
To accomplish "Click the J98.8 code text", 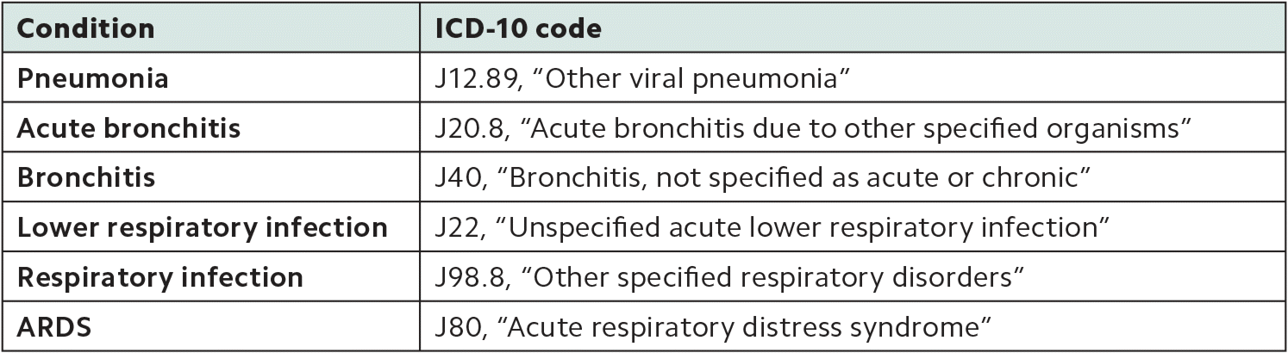I will click(x=466, y=278).
